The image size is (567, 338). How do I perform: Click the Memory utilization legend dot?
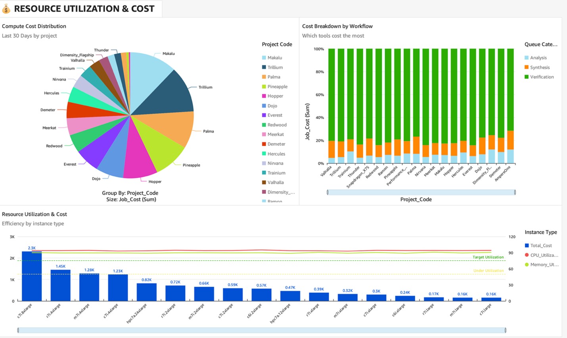[x=527, y=265]
